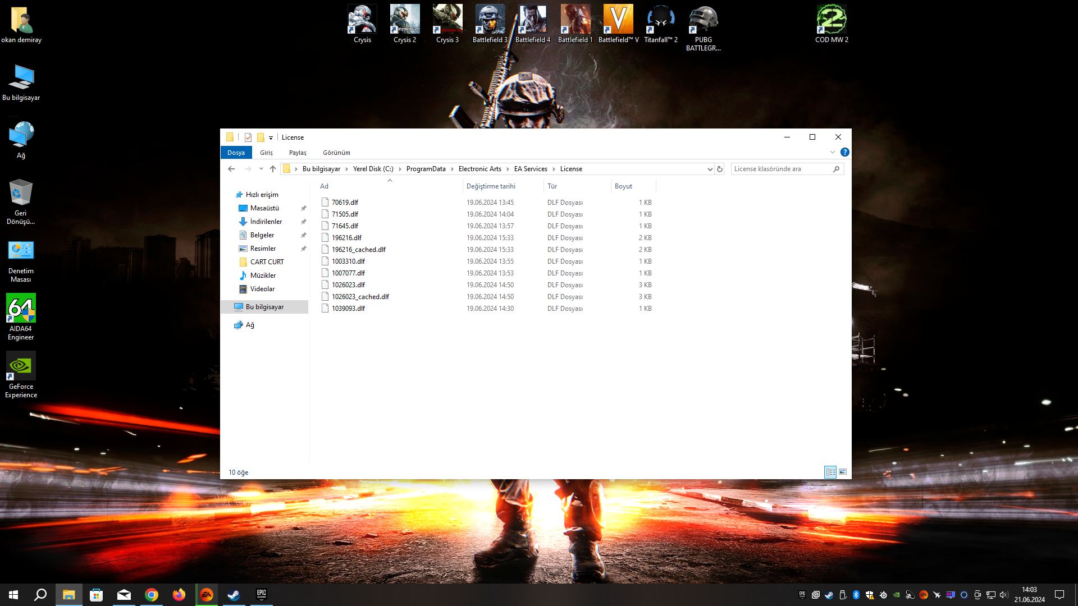Sort by Değiştirme tarihi column header
Image resolution: width=1078 pixels, height=606 pixels.
coord(491,186)
